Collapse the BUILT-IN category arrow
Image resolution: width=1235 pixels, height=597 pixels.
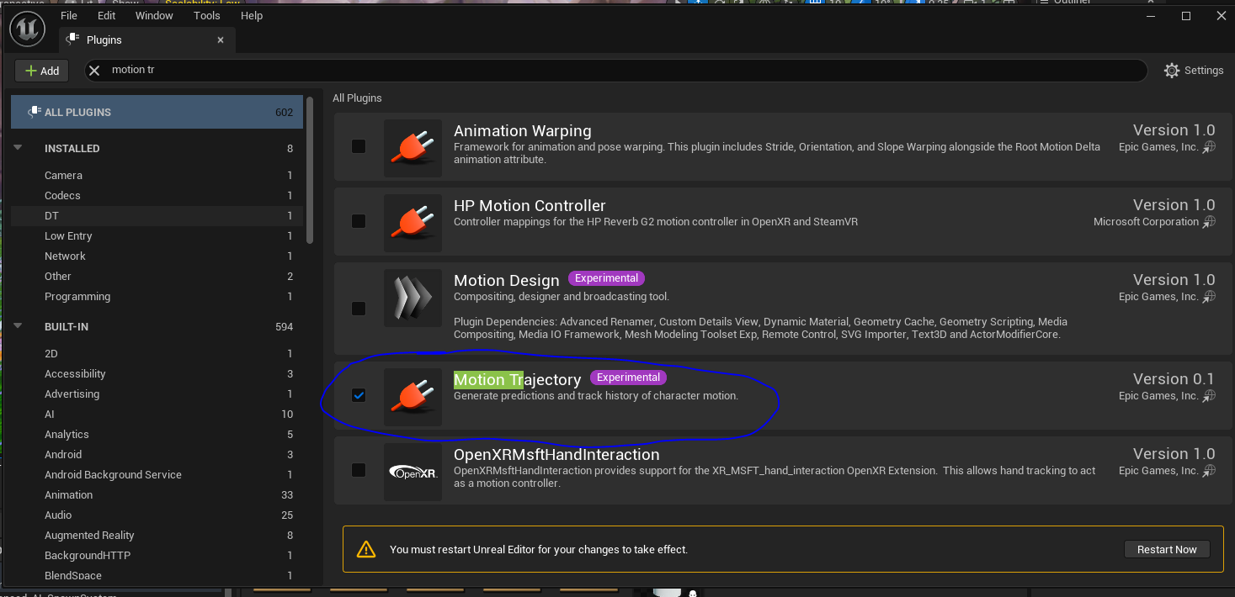[x=18, y=326]
